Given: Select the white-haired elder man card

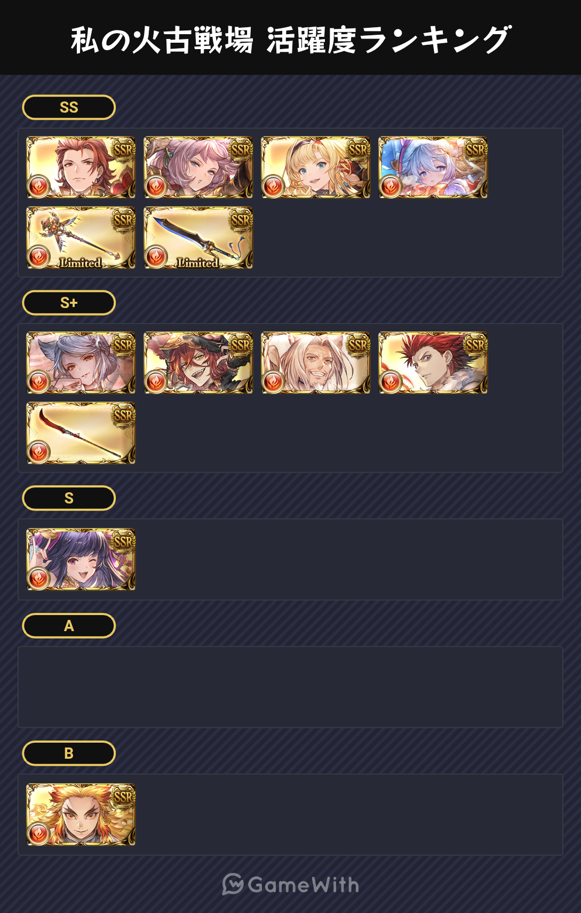Looking at the screenshot, I should (316, 363).
